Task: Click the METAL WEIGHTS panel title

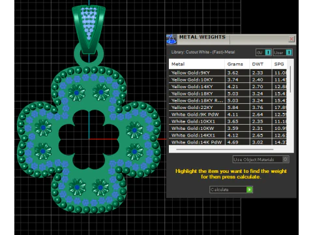Action: click(x=202, y=37)
